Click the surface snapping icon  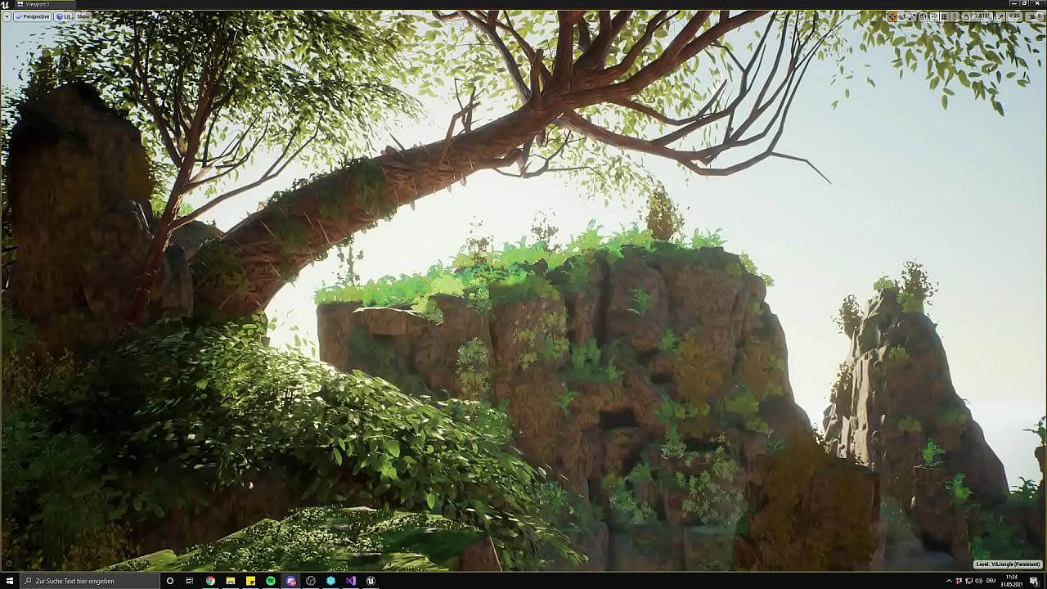934,16
